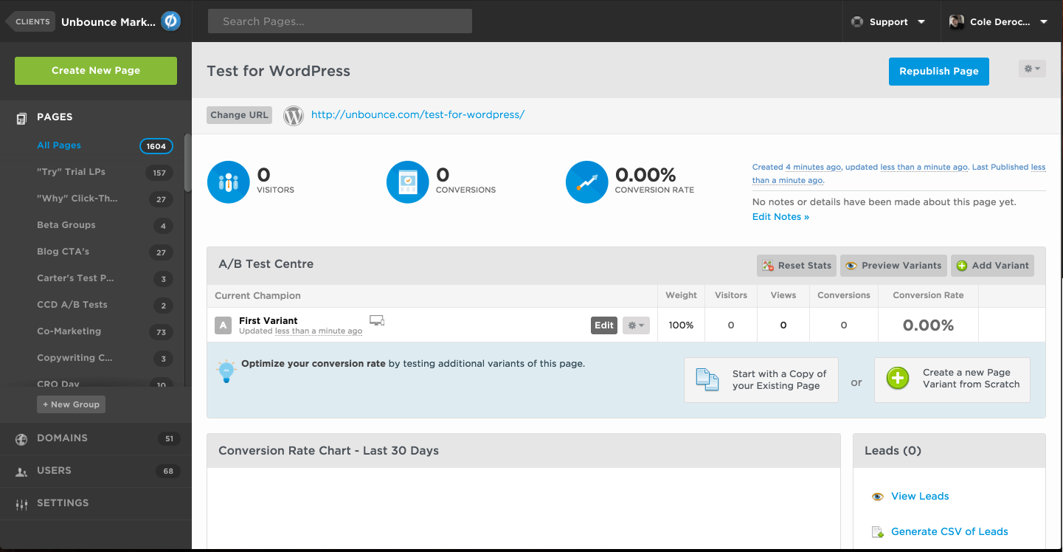Click the blue Unbounce logo next to client name
Screen dimensions: 1063x552
pos(170,21)
